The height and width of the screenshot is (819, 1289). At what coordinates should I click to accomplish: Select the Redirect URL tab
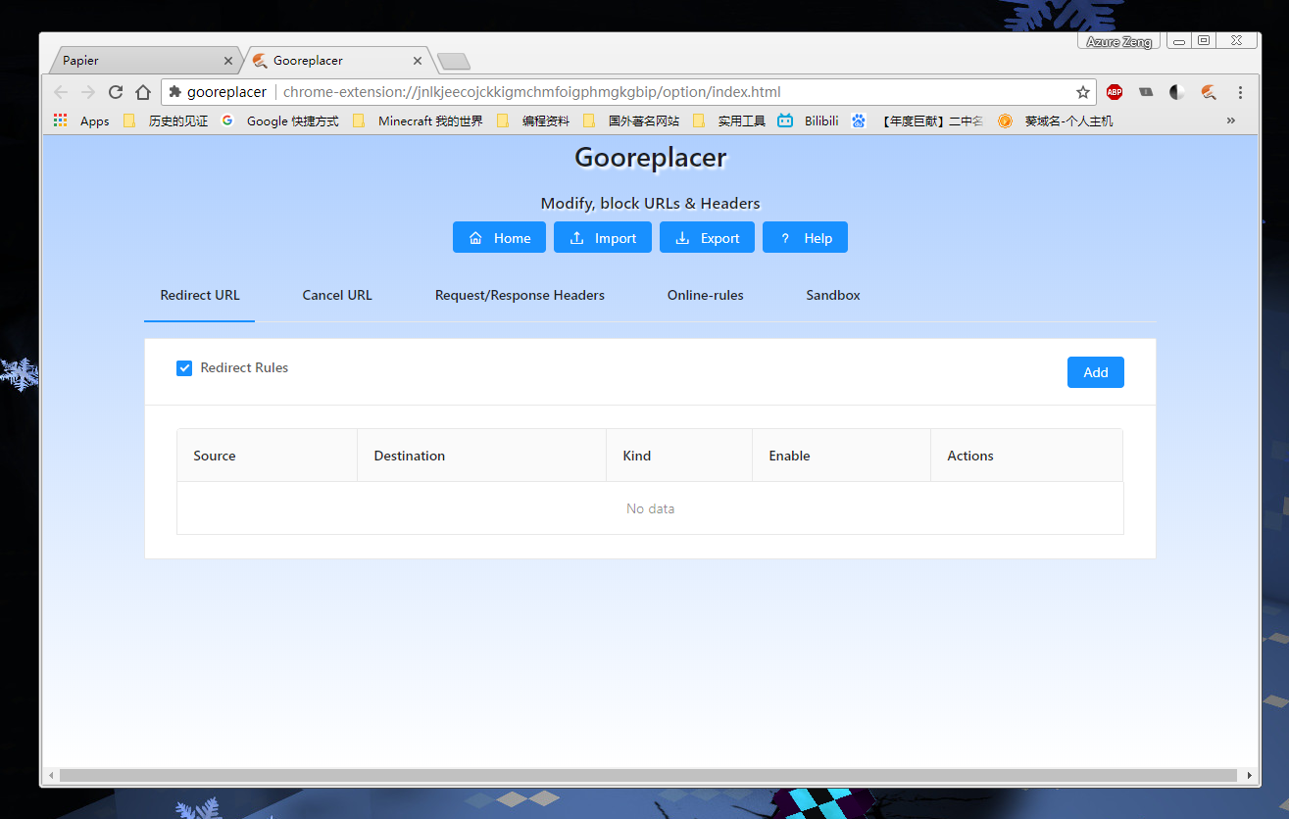point(200,295)
